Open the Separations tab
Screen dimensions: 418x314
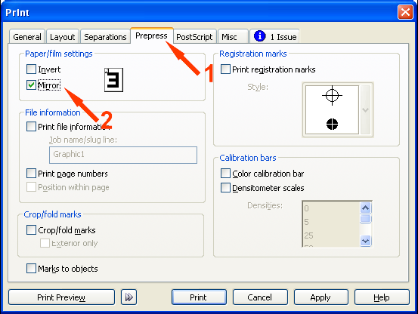point(105,37)
